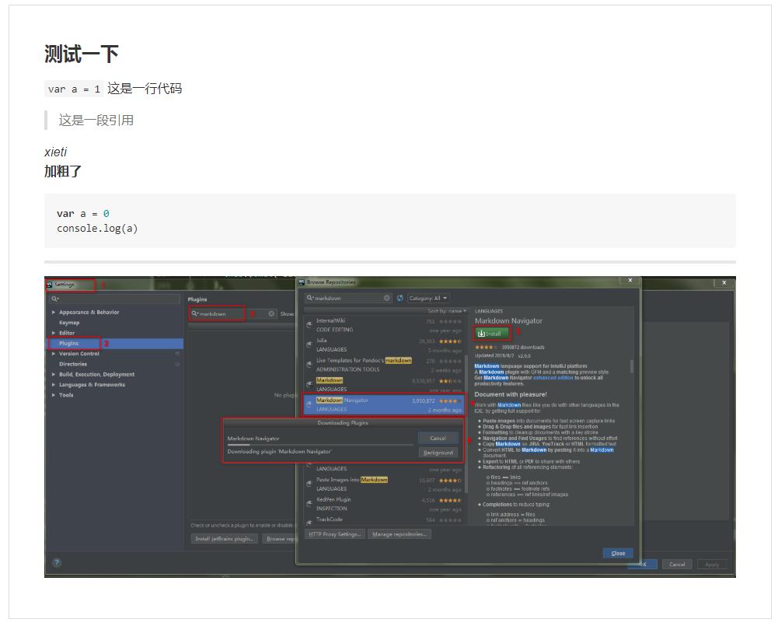
Task: Click the RedPen Plugin icon
Action: pyautogui.click(x=309, y=504)
